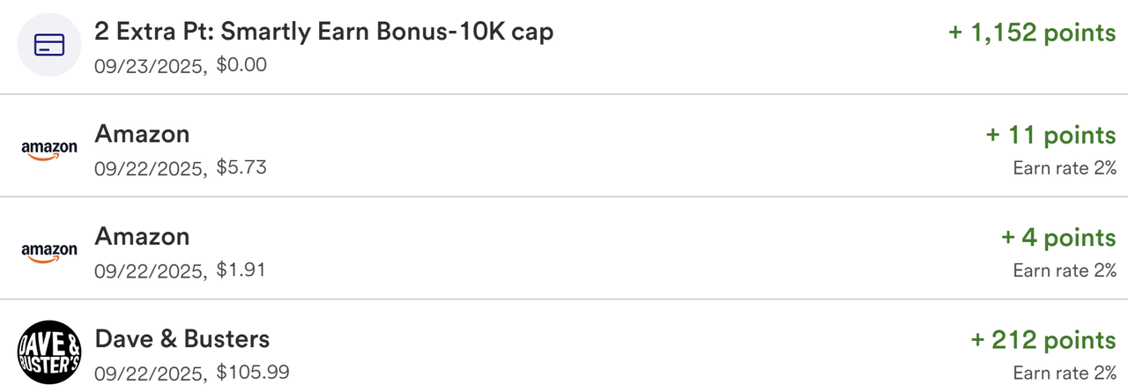Click the + 11 points amount
The width and height of the screenshot is (1128, 392).
pyautogui.click(x=1050, y=136)
